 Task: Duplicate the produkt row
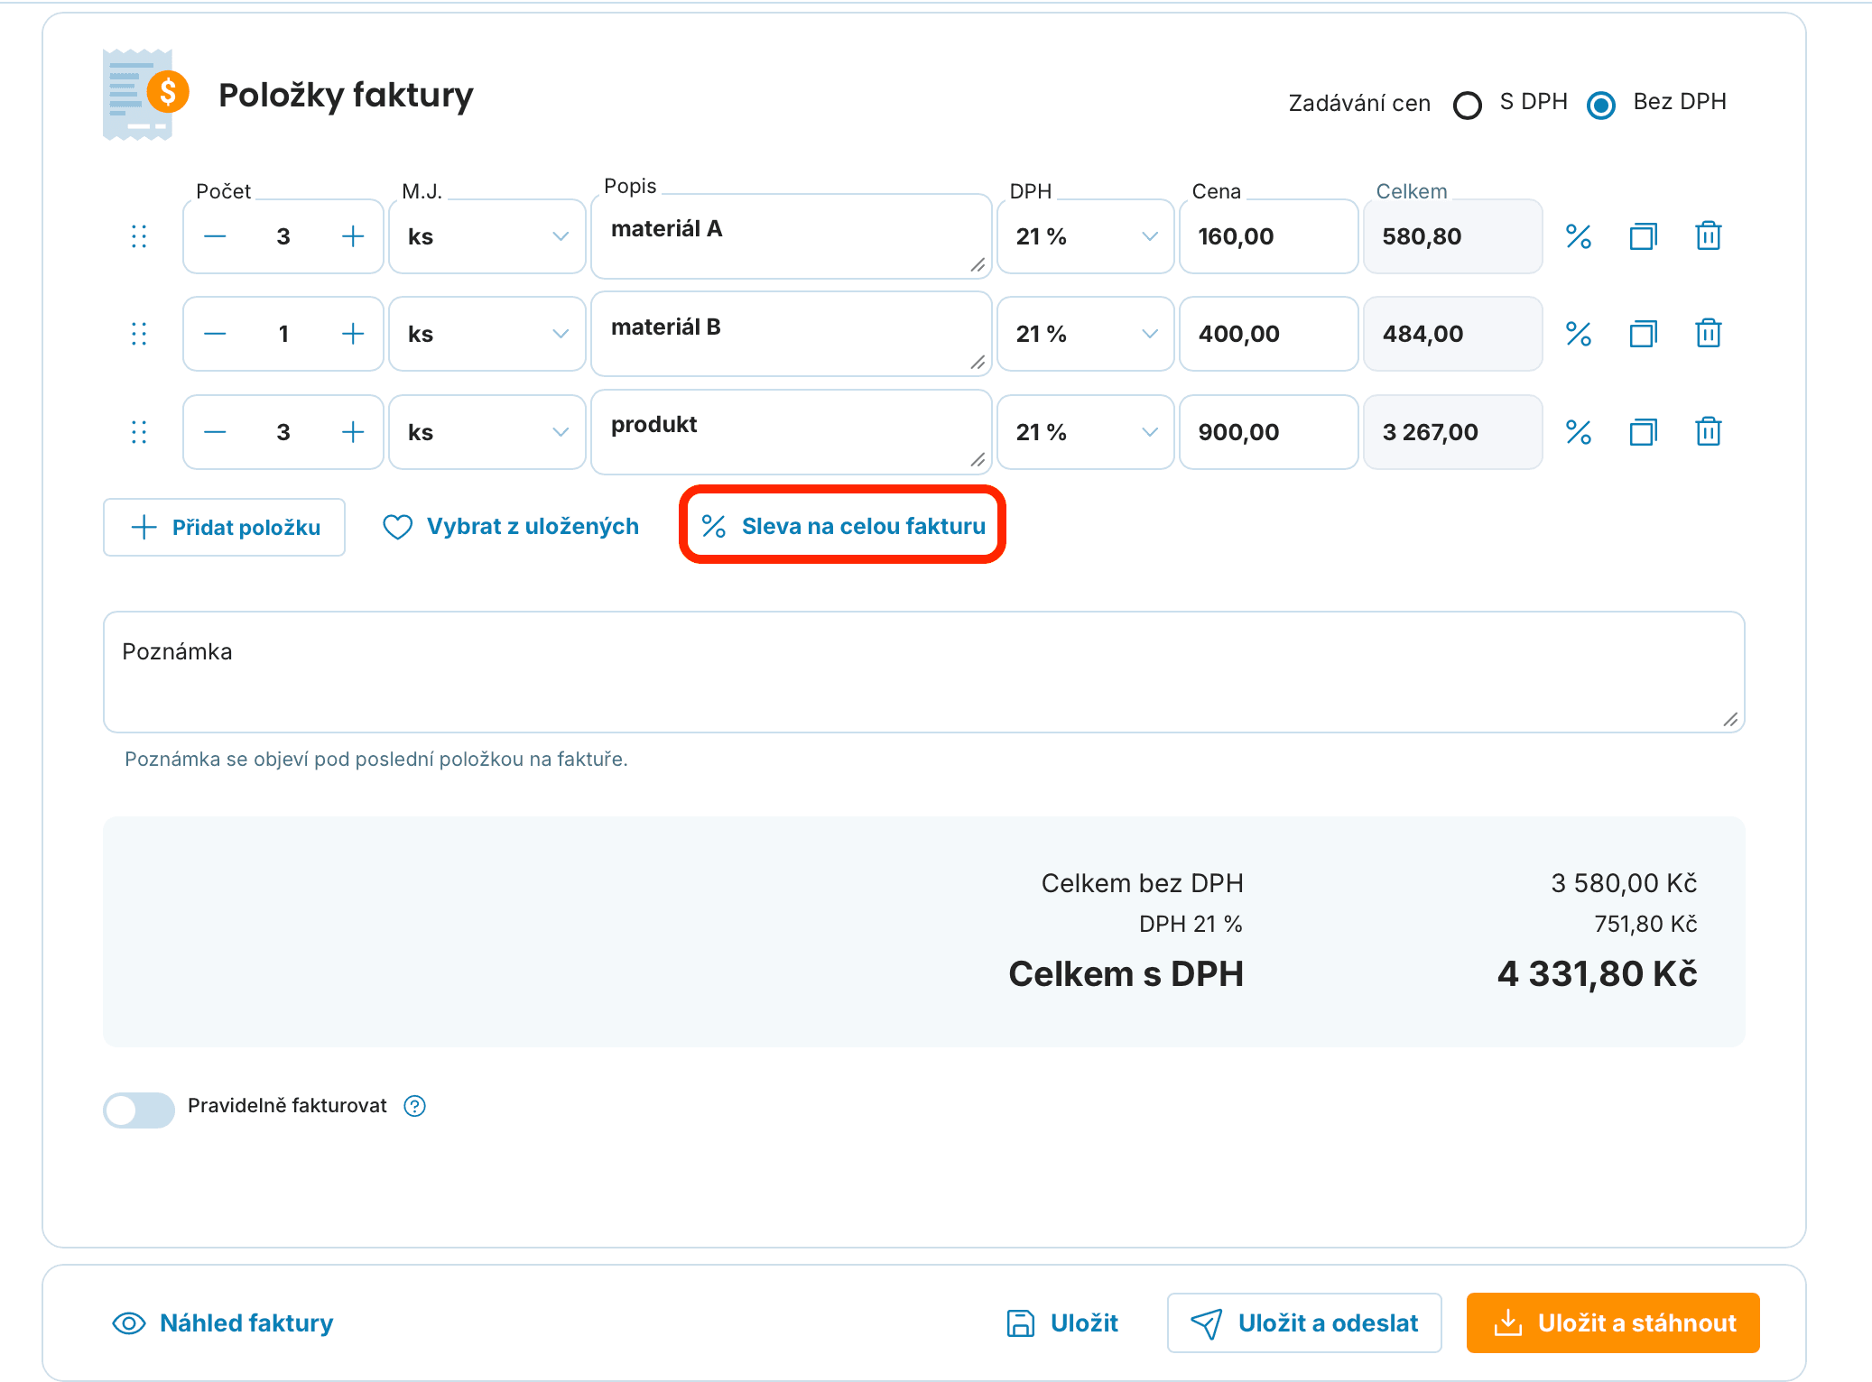[x=1643, y=432]
